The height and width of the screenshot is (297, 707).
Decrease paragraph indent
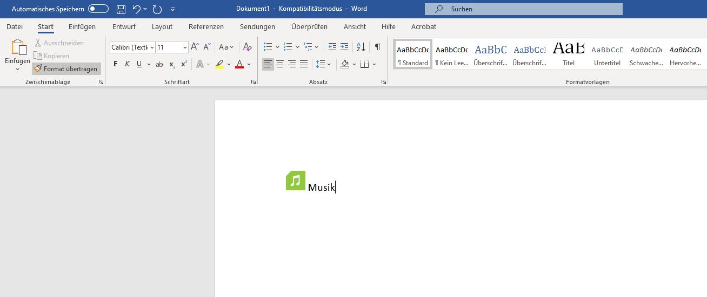coord(332,47)
